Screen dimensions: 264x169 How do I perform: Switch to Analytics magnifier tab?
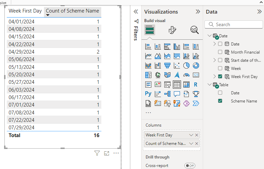pos(195,30)
